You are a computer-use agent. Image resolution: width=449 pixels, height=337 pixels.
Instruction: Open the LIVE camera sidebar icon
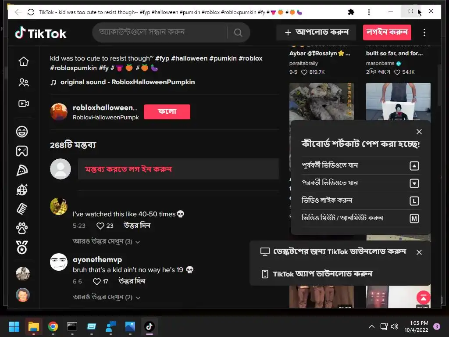(24, 104)
